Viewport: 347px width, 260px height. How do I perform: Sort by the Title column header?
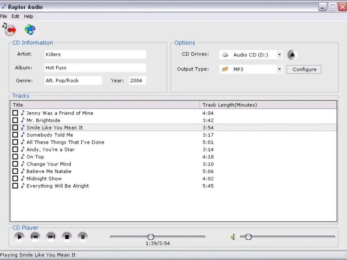coord(105,105)
